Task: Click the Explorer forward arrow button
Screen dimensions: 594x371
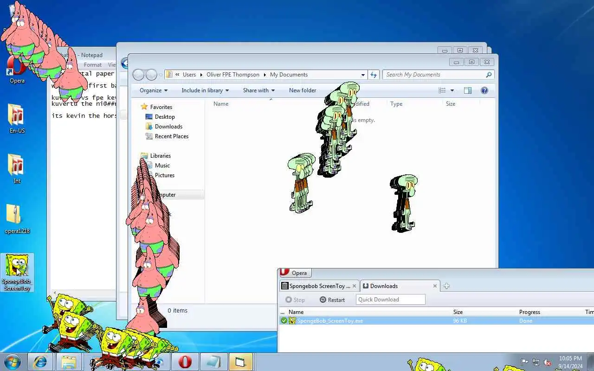Action: coord(151,75)
